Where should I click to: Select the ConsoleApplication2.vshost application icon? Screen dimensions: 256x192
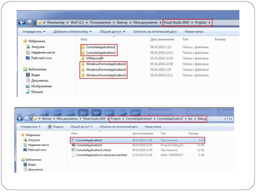pyautogui.click(x=73, y=150)
